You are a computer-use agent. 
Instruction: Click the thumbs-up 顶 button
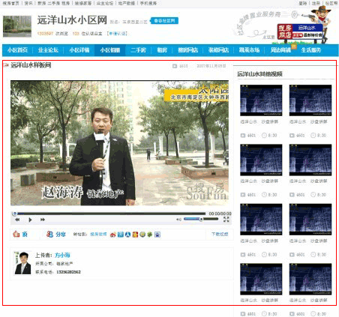click(x=20, y=234)
